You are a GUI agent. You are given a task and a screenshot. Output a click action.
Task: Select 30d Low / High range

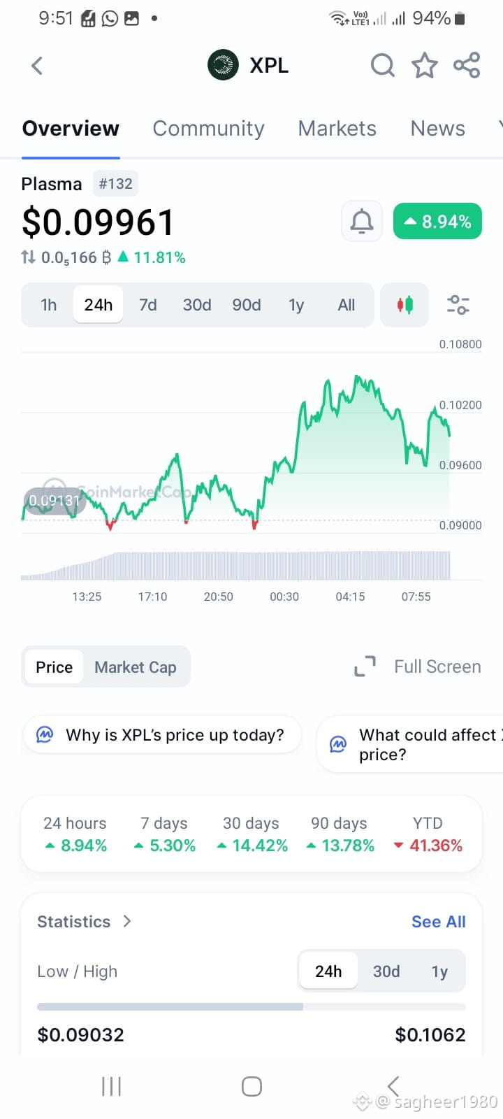386,971
